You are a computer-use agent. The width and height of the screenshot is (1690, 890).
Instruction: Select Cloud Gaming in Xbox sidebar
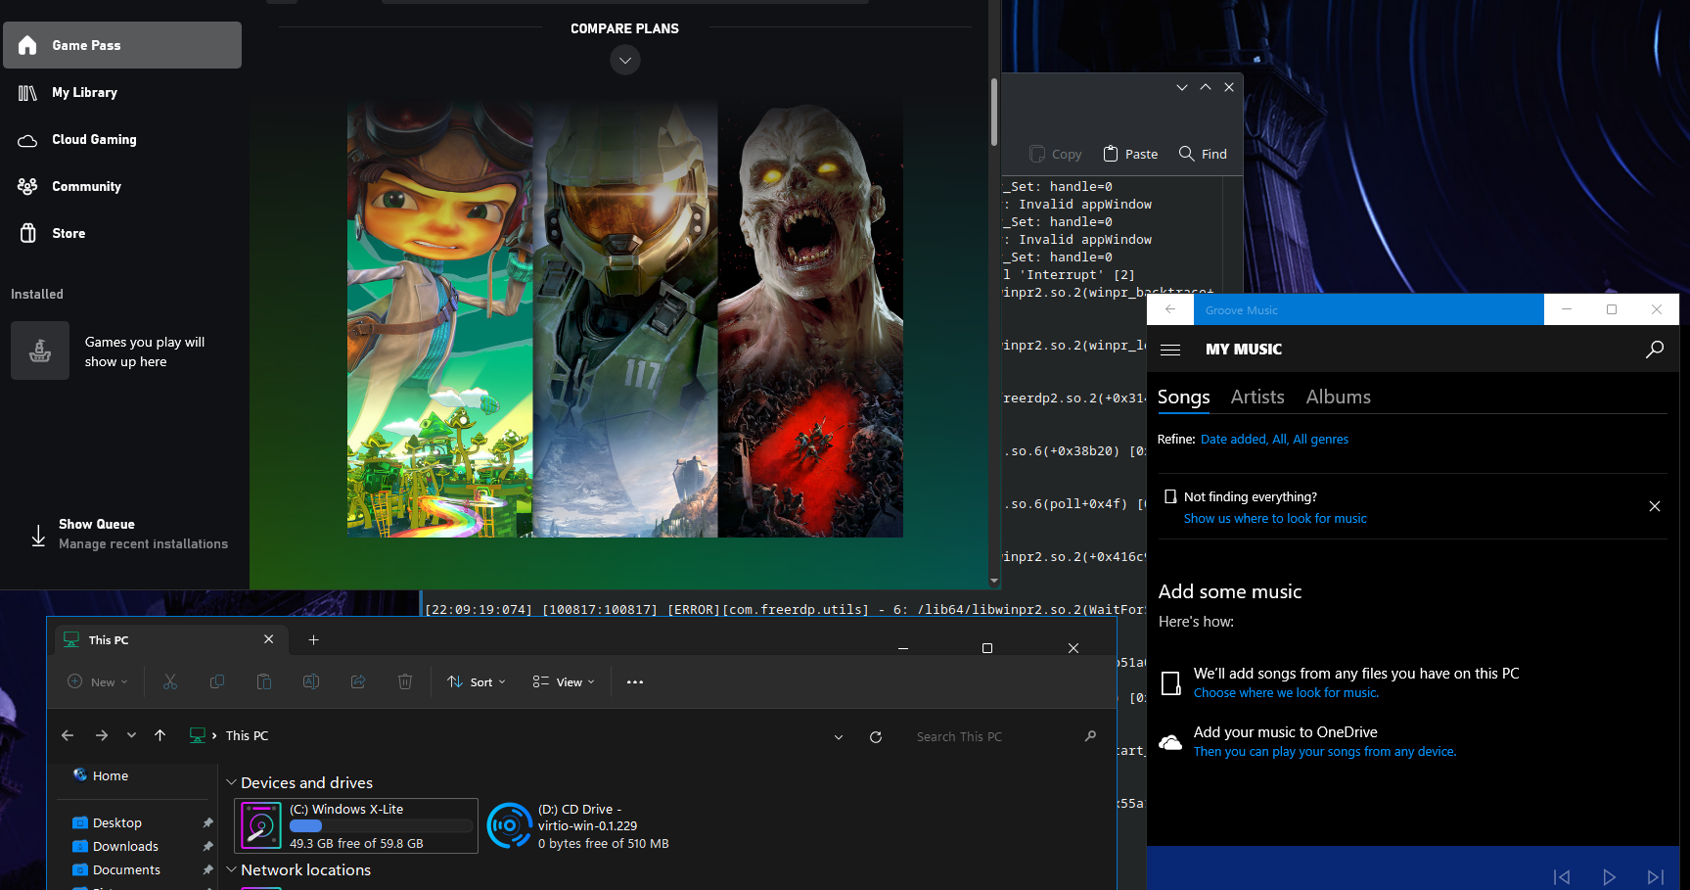[122, 139]
